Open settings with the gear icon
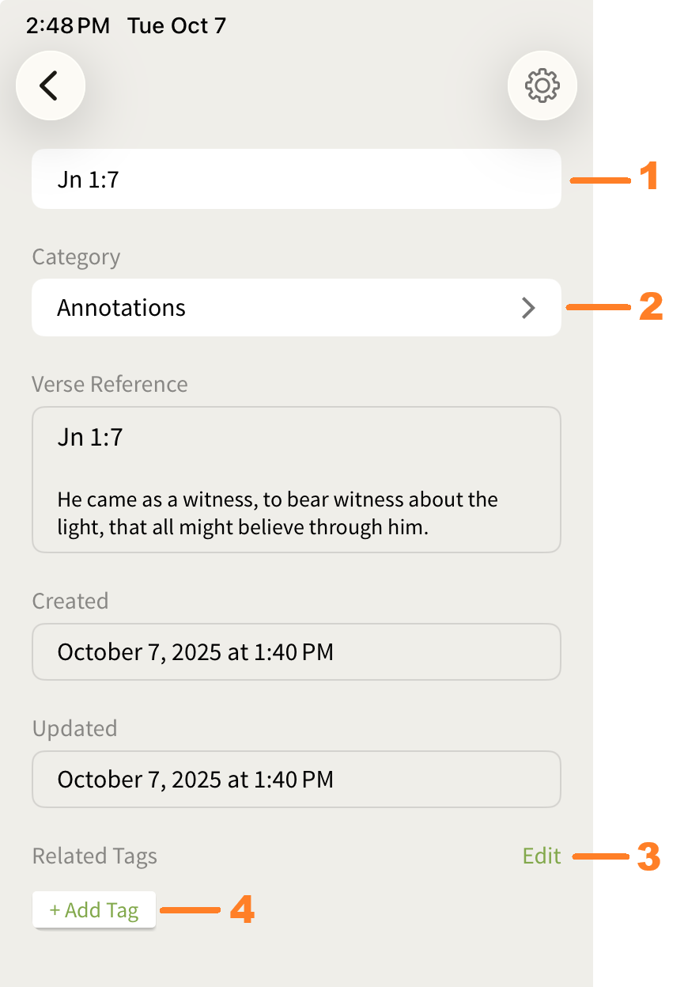 click(x=542, y=85)
